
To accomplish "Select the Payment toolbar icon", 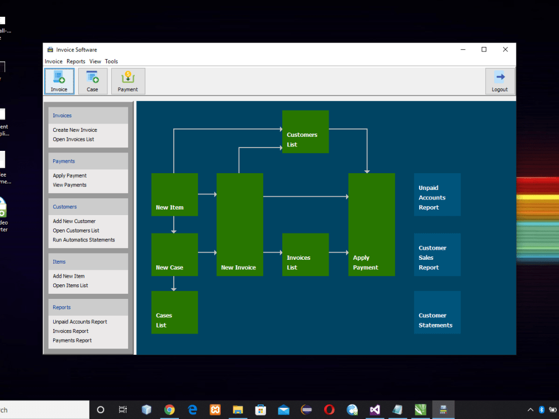I will click(127, 81).
